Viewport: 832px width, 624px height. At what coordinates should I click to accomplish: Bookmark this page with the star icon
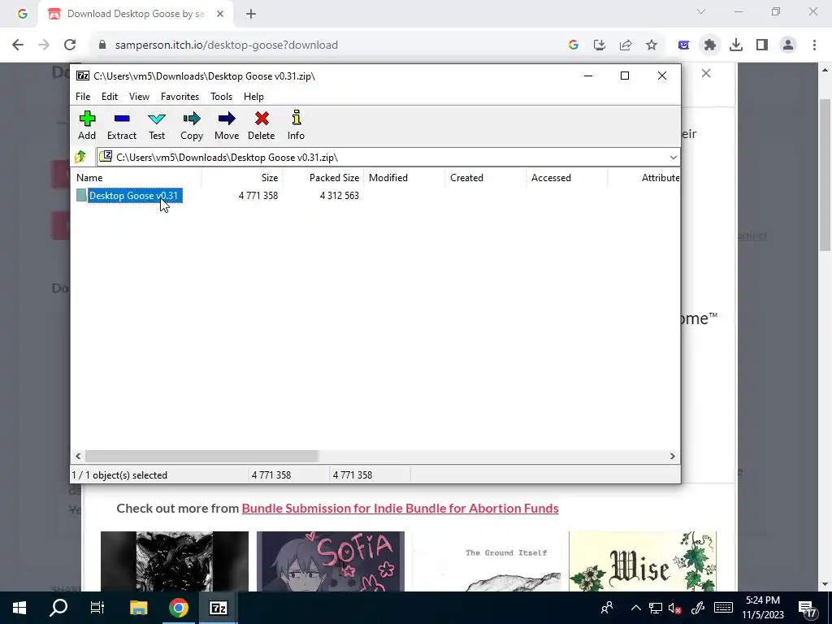pos(652,45)
